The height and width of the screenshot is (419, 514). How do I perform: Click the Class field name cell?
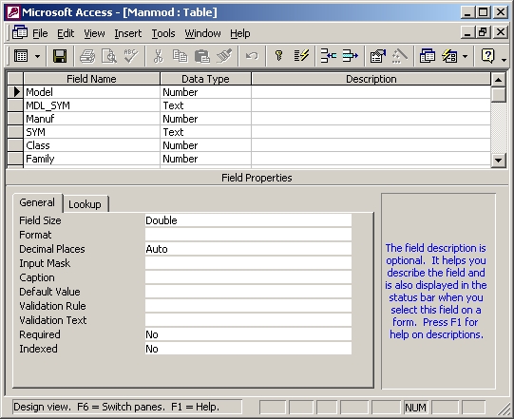click(91, 145)
